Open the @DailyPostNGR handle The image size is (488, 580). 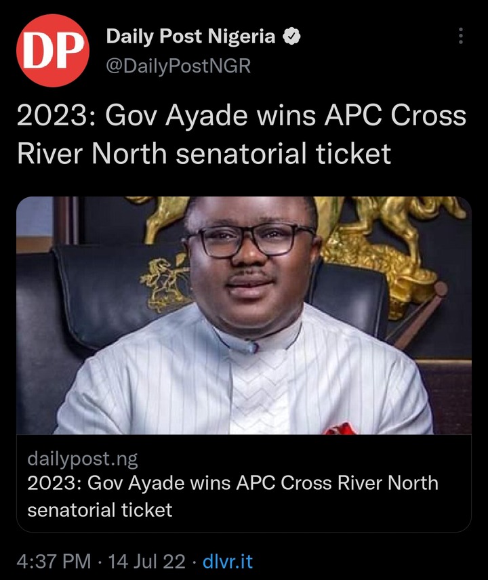178,66
